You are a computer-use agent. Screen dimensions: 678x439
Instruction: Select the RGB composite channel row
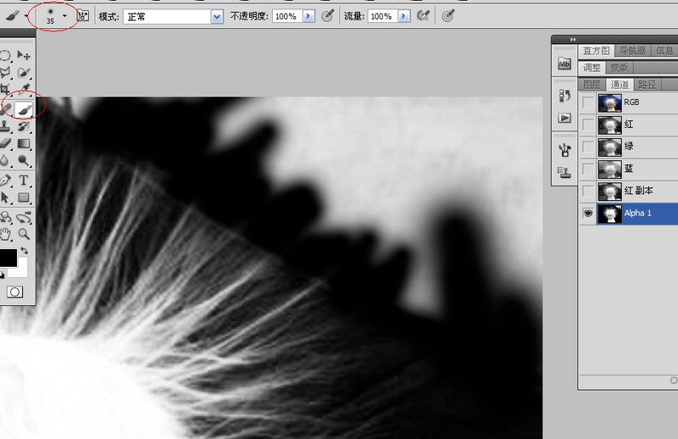[x=628, y=103]
